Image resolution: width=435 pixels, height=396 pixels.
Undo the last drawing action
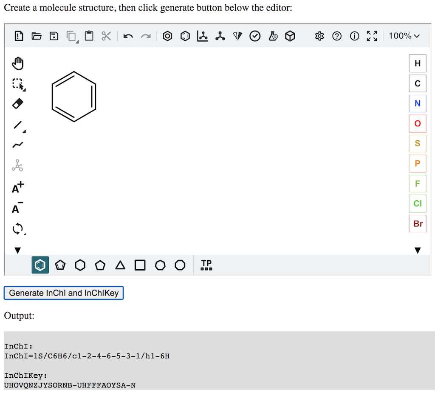[128, 36]
